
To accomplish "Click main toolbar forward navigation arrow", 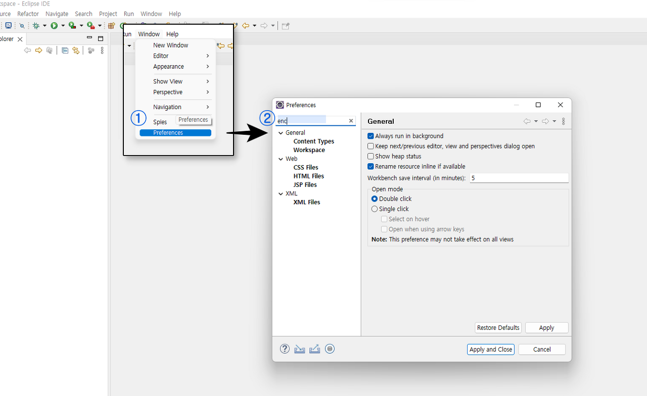I will pyautogui.click(x=264, y=26).
